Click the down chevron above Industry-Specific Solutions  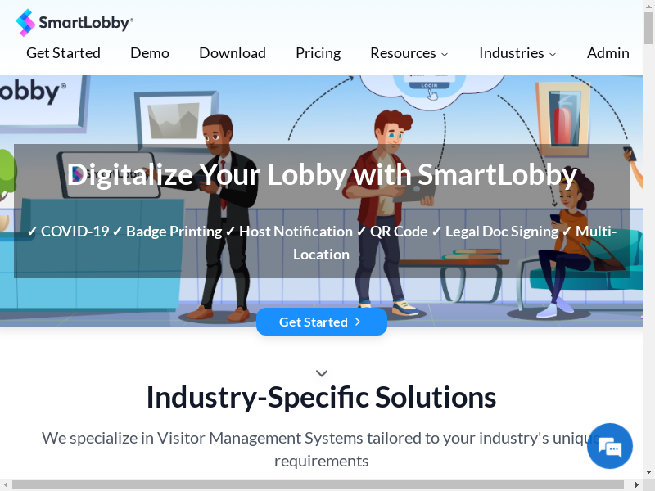(x=322, y=373)
